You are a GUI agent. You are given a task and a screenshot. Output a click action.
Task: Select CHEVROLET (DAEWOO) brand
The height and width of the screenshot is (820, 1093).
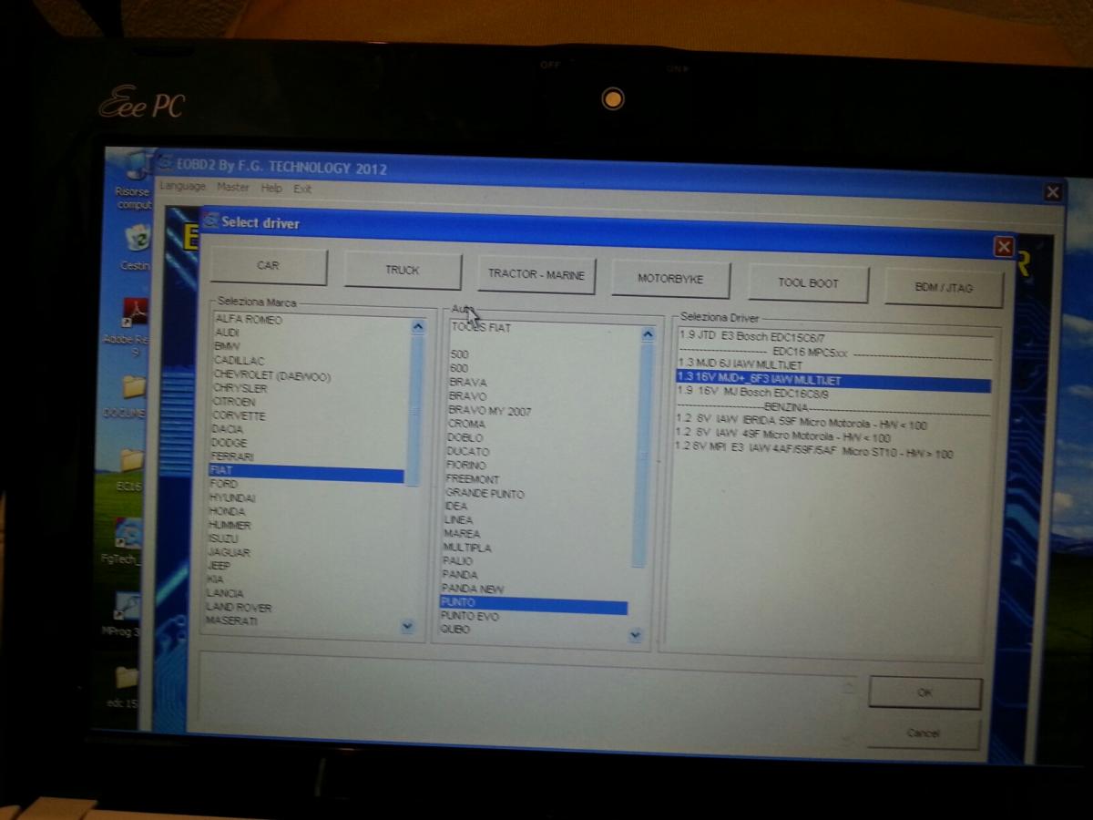(x=272, y=375)
